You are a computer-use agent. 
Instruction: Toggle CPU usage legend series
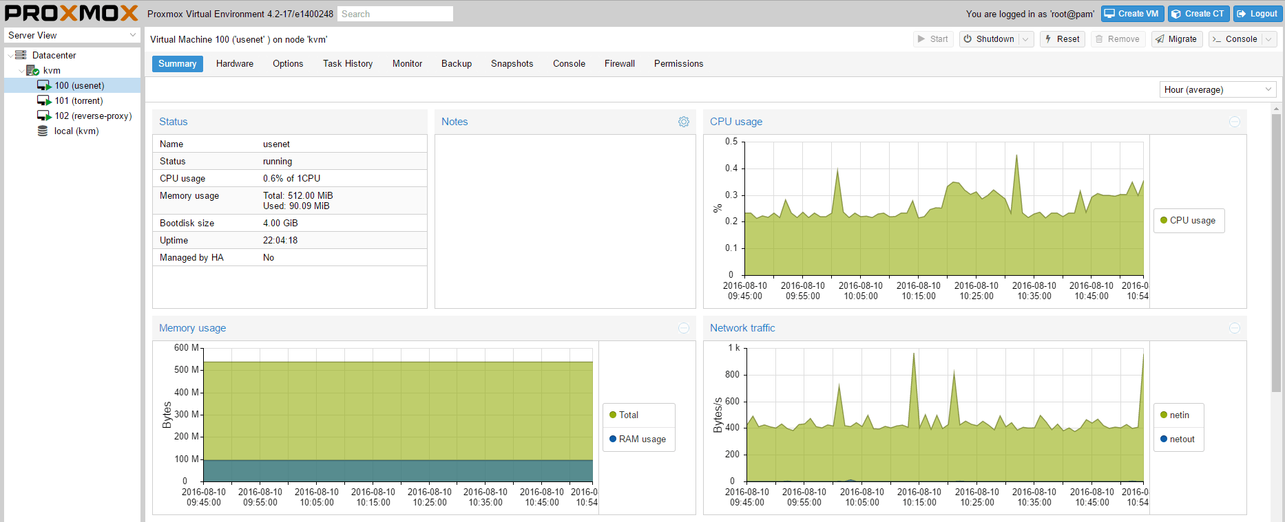1188,221
